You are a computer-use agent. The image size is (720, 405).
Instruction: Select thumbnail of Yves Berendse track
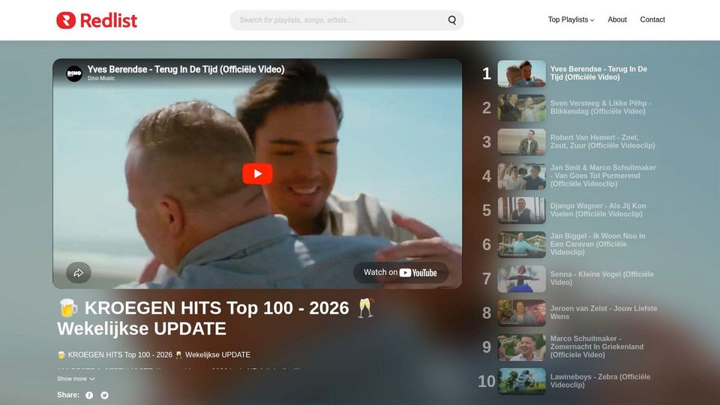522,73
